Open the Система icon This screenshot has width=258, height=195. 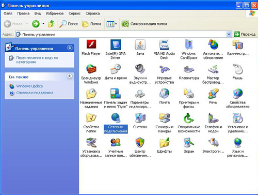(140, 118)
